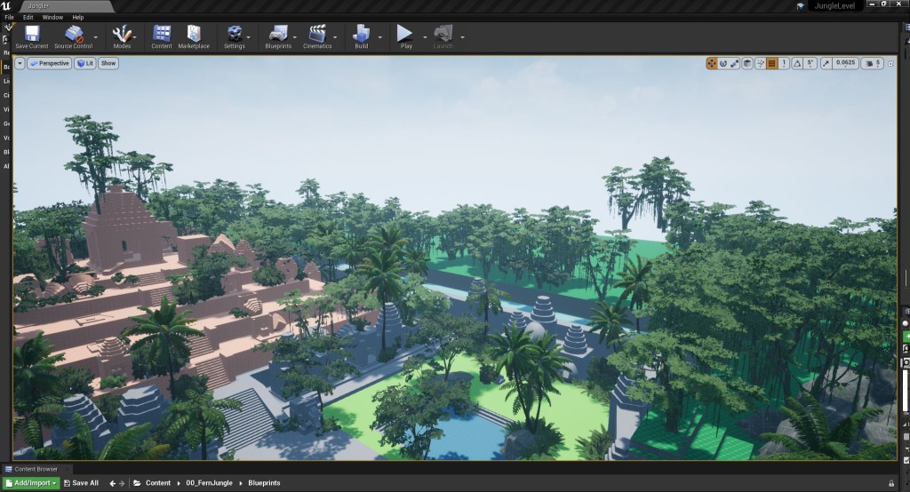910x492 pixels.
Task: Open the Window menu
Action: coord(52,17)
